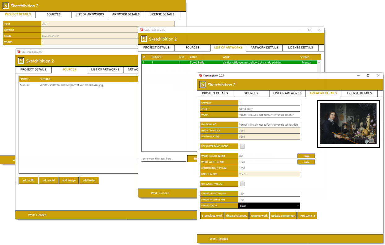This screenshot has height=245, width=385.
Task: Click the Artist field with David Bailly
Action: tap(269, 109)
